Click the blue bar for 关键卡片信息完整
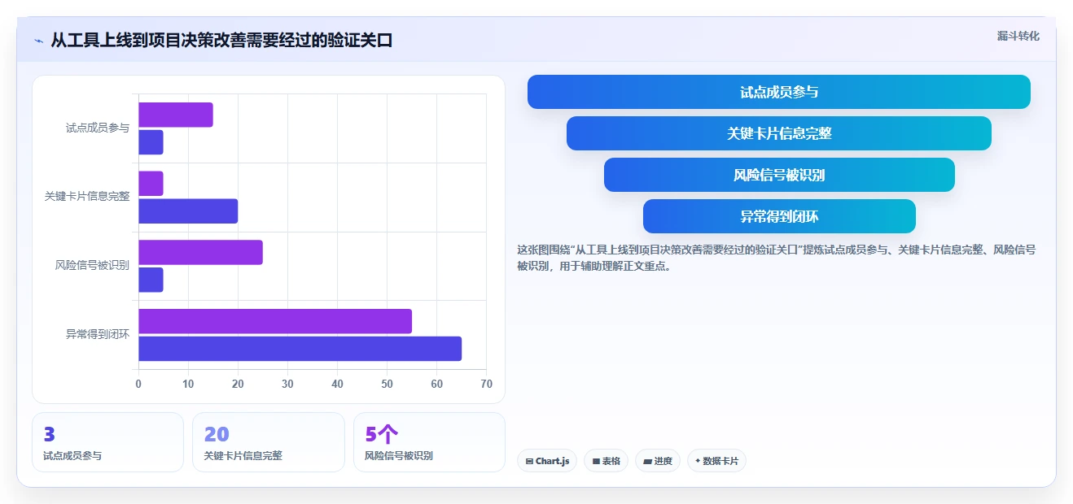The width and height of the screenshot is (1073, 504). [188, 211]
